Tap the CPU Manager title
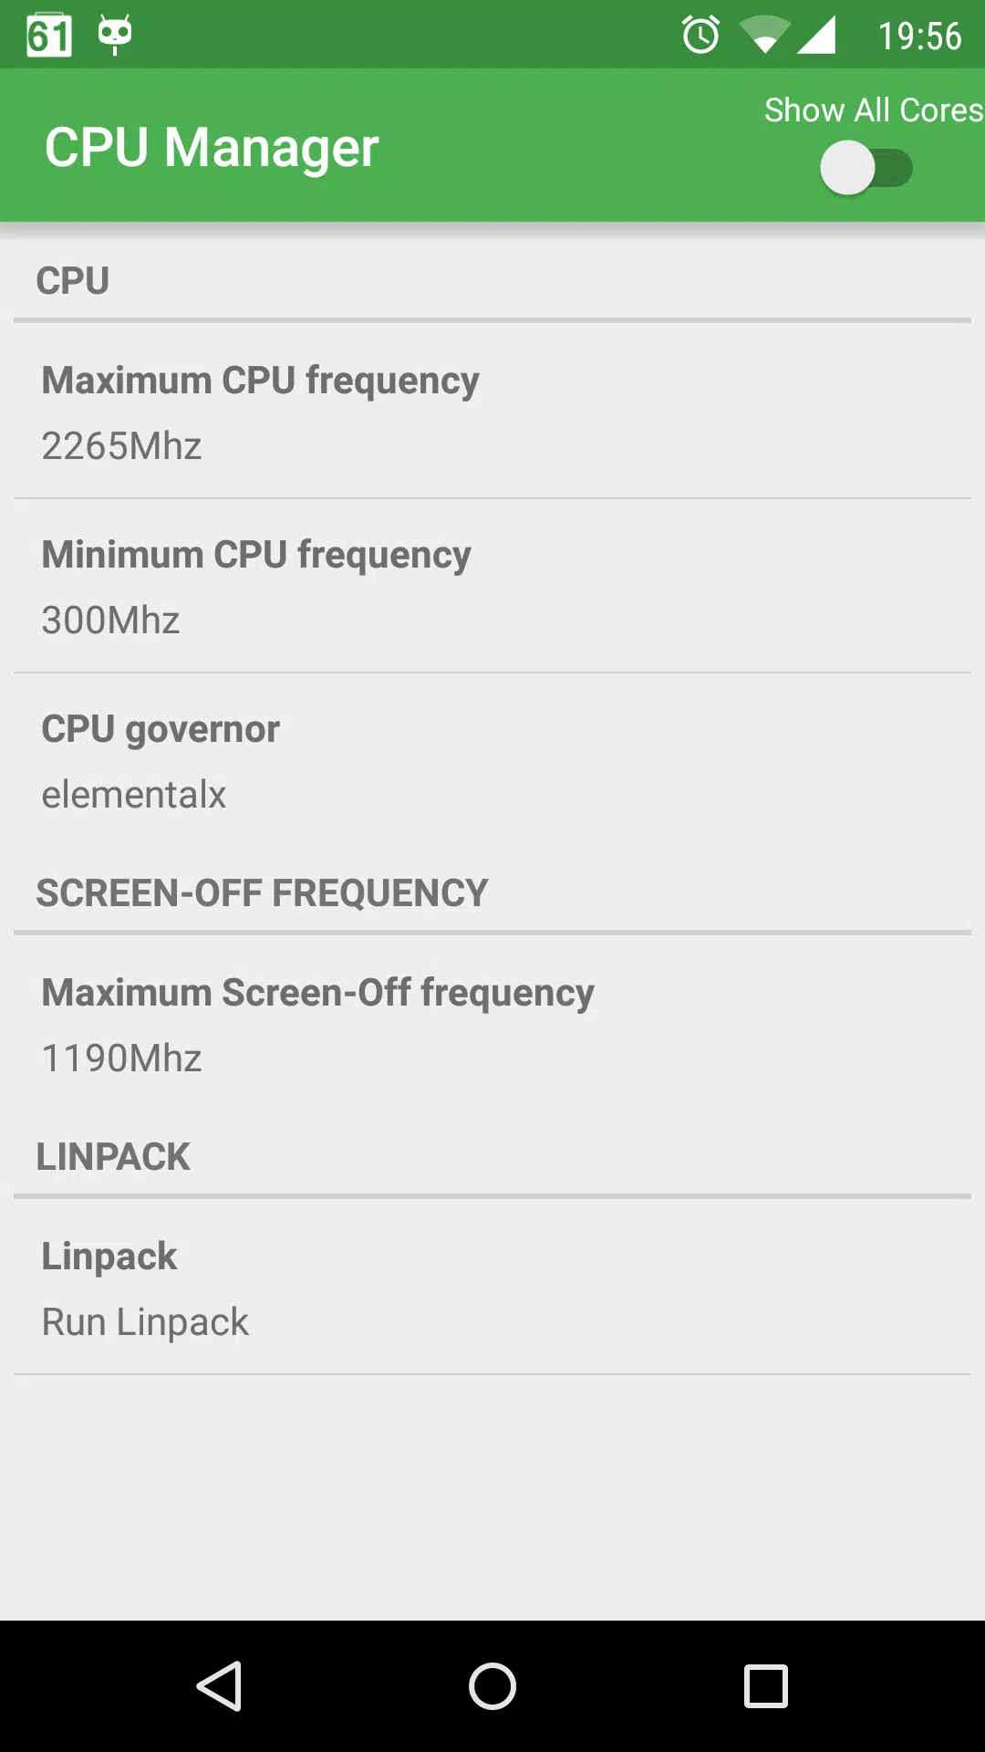This screenshot has width=985, height=1752. point(212,148)
